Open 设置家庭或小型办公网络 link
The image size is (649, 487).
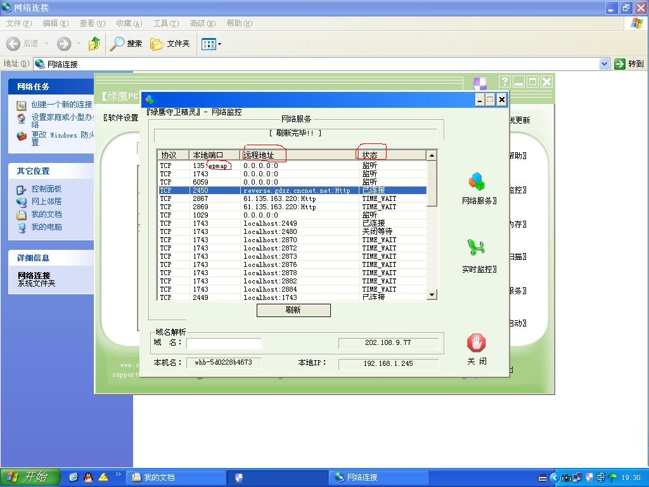tap(63, 120)
